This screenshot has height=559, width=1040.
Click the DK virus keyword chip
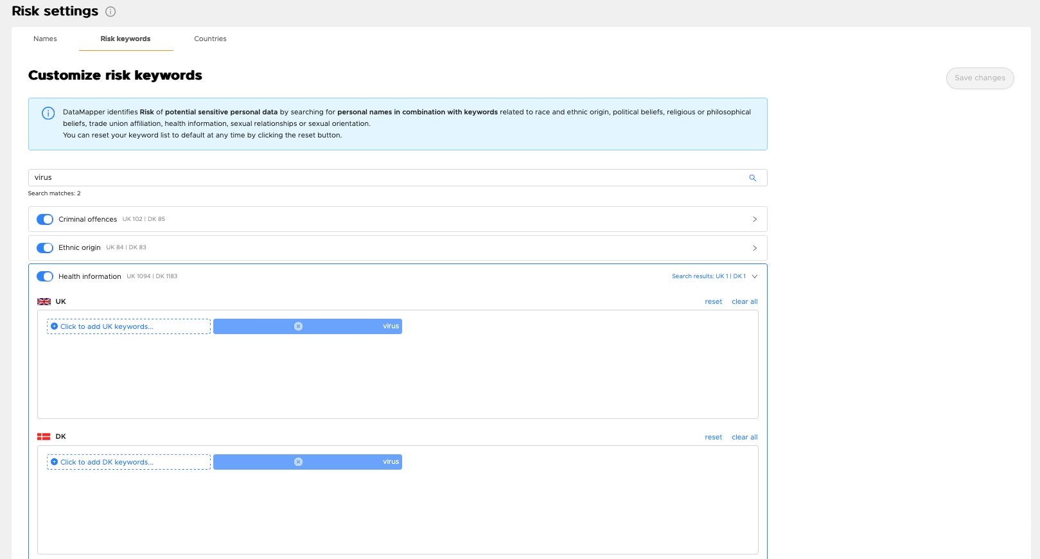click(x=308, y=462)
